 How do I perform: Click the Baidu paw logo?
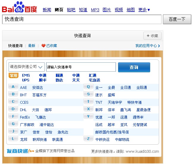(19, 7)
